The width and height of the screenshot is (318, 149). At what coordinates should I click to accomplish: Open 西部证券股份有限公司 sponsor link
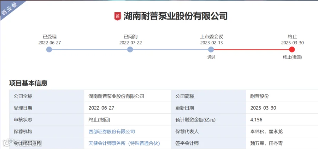pyautogui.click(x=112, y=132)
